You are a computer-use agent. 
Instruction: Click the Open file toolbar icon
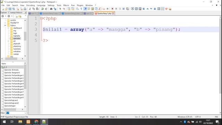[6, 9]
